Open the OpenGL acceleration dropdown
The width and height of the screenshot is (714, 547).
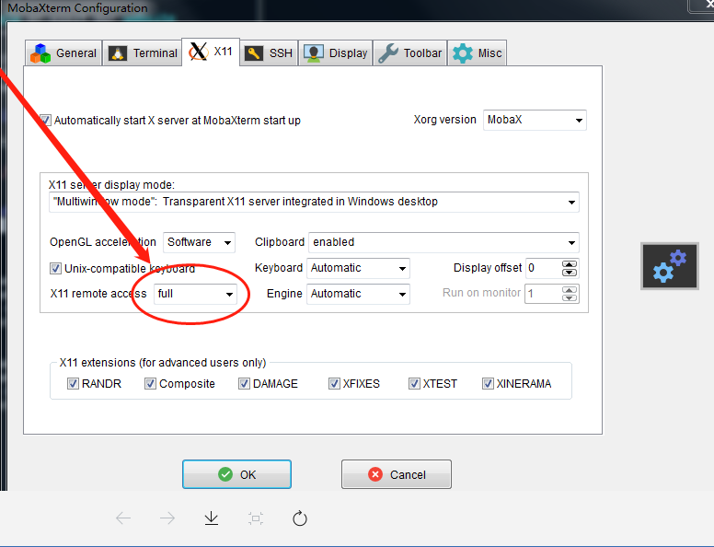click(199, 242)
